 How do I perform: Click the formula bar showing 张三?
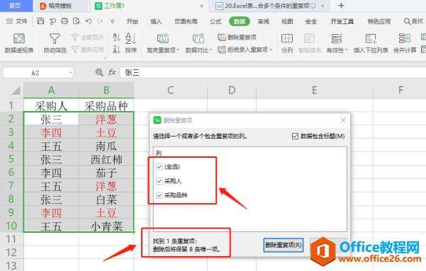(x=271, y=72)
